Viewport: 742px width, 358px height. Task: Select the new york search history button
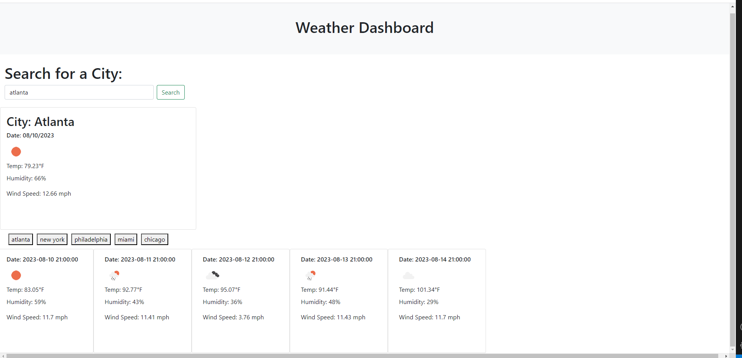[52, 239]
